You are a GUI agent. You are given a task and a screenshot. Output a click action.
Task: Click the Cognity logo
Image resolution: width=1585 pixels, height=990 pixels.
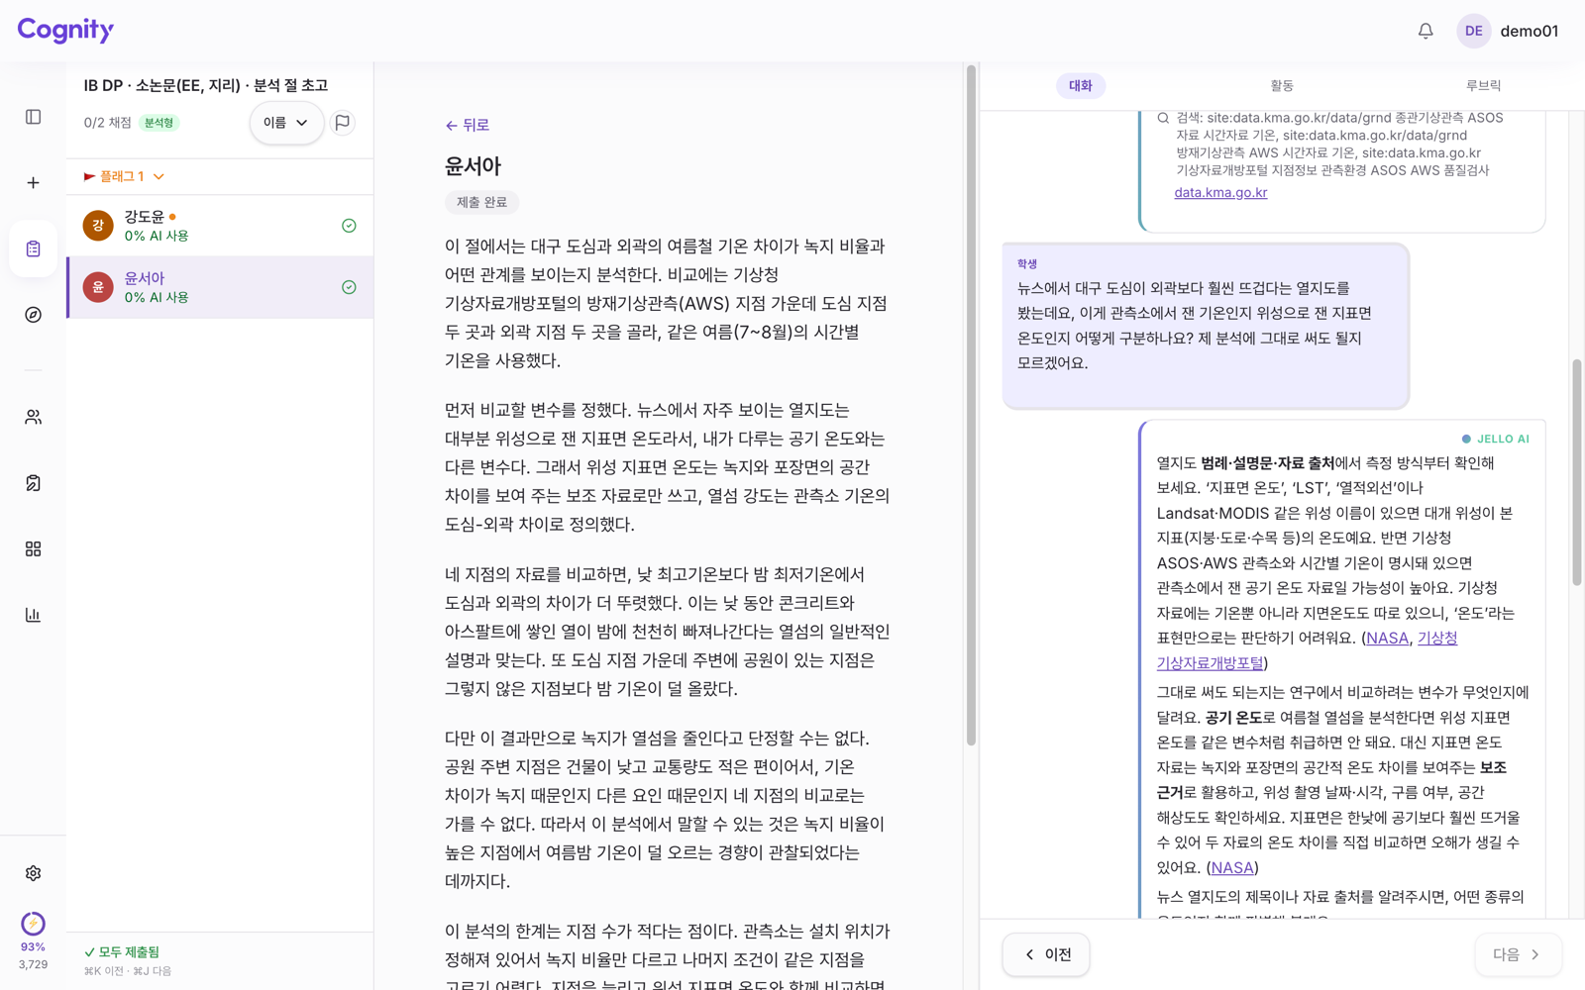click(65, 31)
